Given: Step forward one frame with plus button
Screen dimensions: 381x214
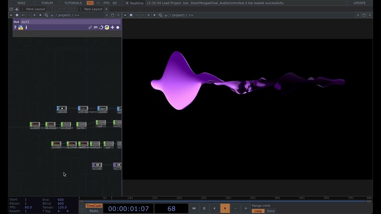Looking at the screenshot, I should tap(246, 208).
